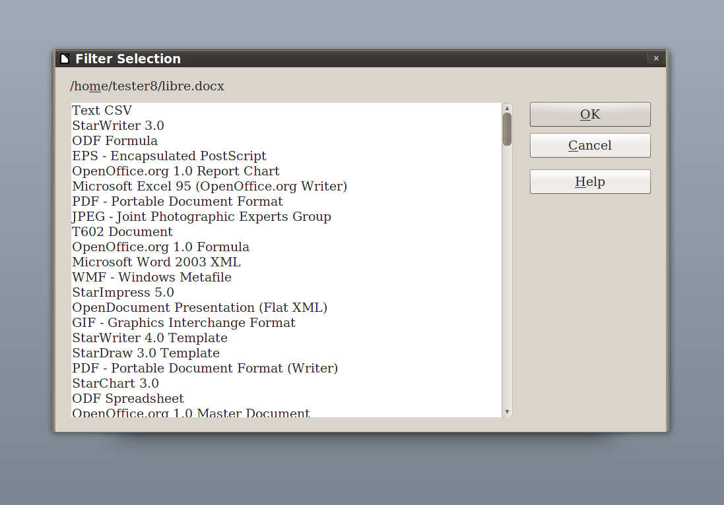Choose ODF Spreadsheet from the list
This screenshot has height=505, width=724.
(x=128, y=398)
